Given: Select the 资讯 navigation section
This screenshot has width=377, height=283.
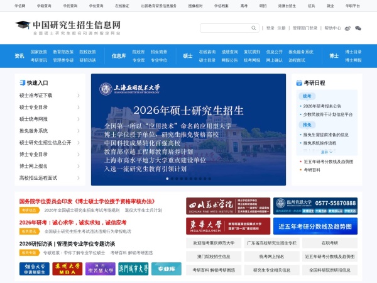Looking at the screenshot, I should [x=19, y=55].
